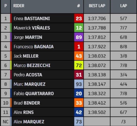Click the red number 23 badge

79,18
